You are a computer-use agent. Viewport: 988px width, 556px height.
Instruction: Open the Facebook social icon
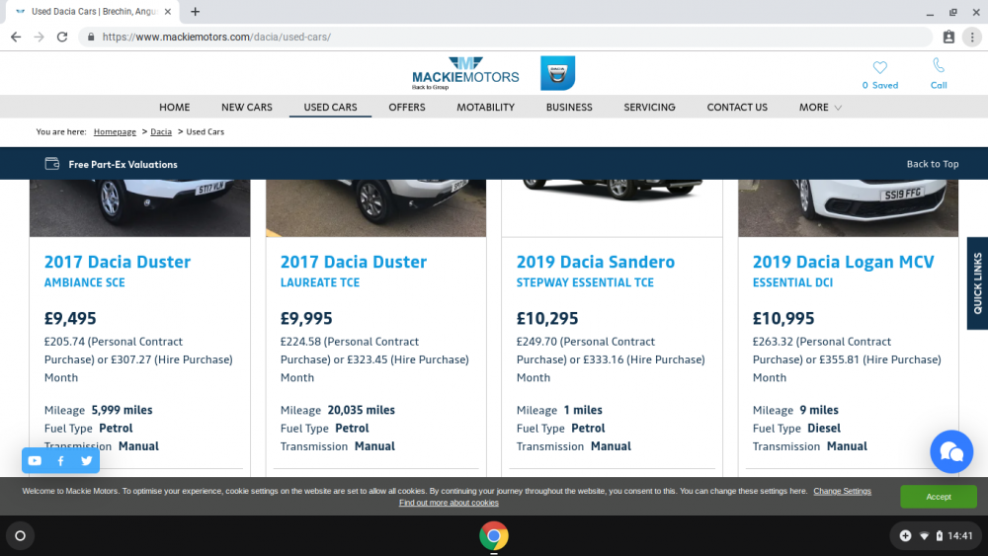pyautogui.click(x=60, y=461)
